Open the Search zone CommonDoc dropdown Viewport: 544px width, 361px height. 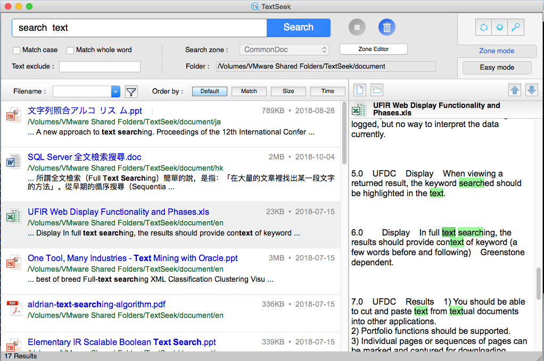284,49
